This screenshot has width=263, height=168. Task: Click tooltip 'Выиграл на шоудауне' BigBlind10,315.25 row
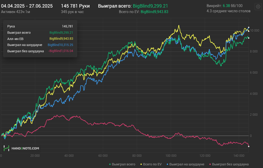(x=40, y=45)
